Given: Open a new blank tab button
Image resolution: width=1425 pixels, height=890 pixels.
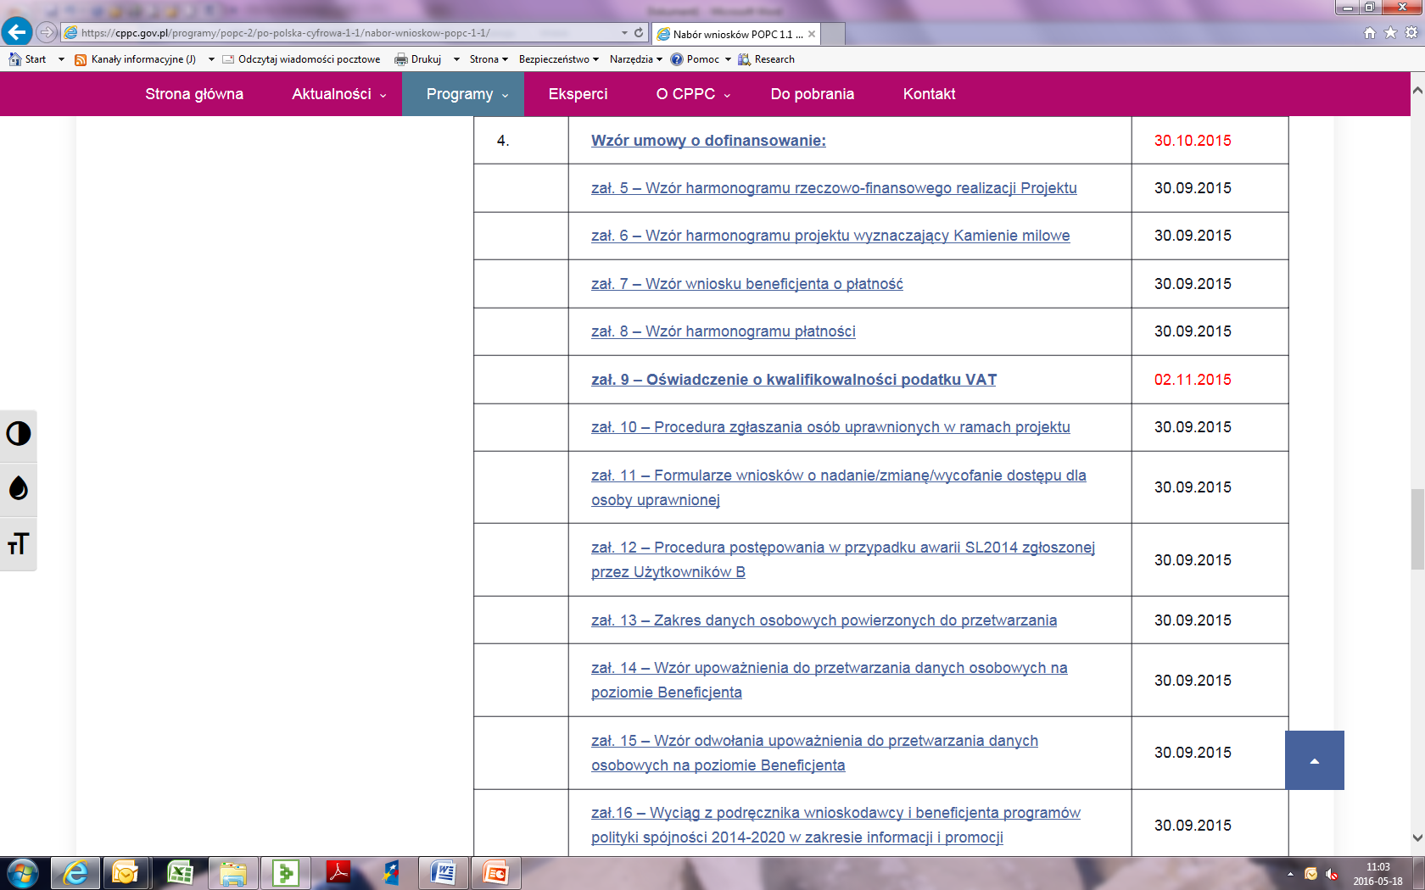Looking at the screenshot, I should pos(833,34).
